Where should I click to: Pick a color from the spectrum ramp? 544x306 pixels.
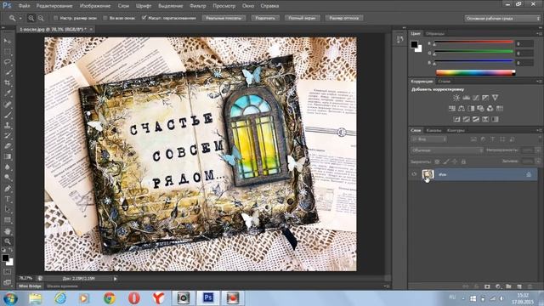[x=476, y=72]
